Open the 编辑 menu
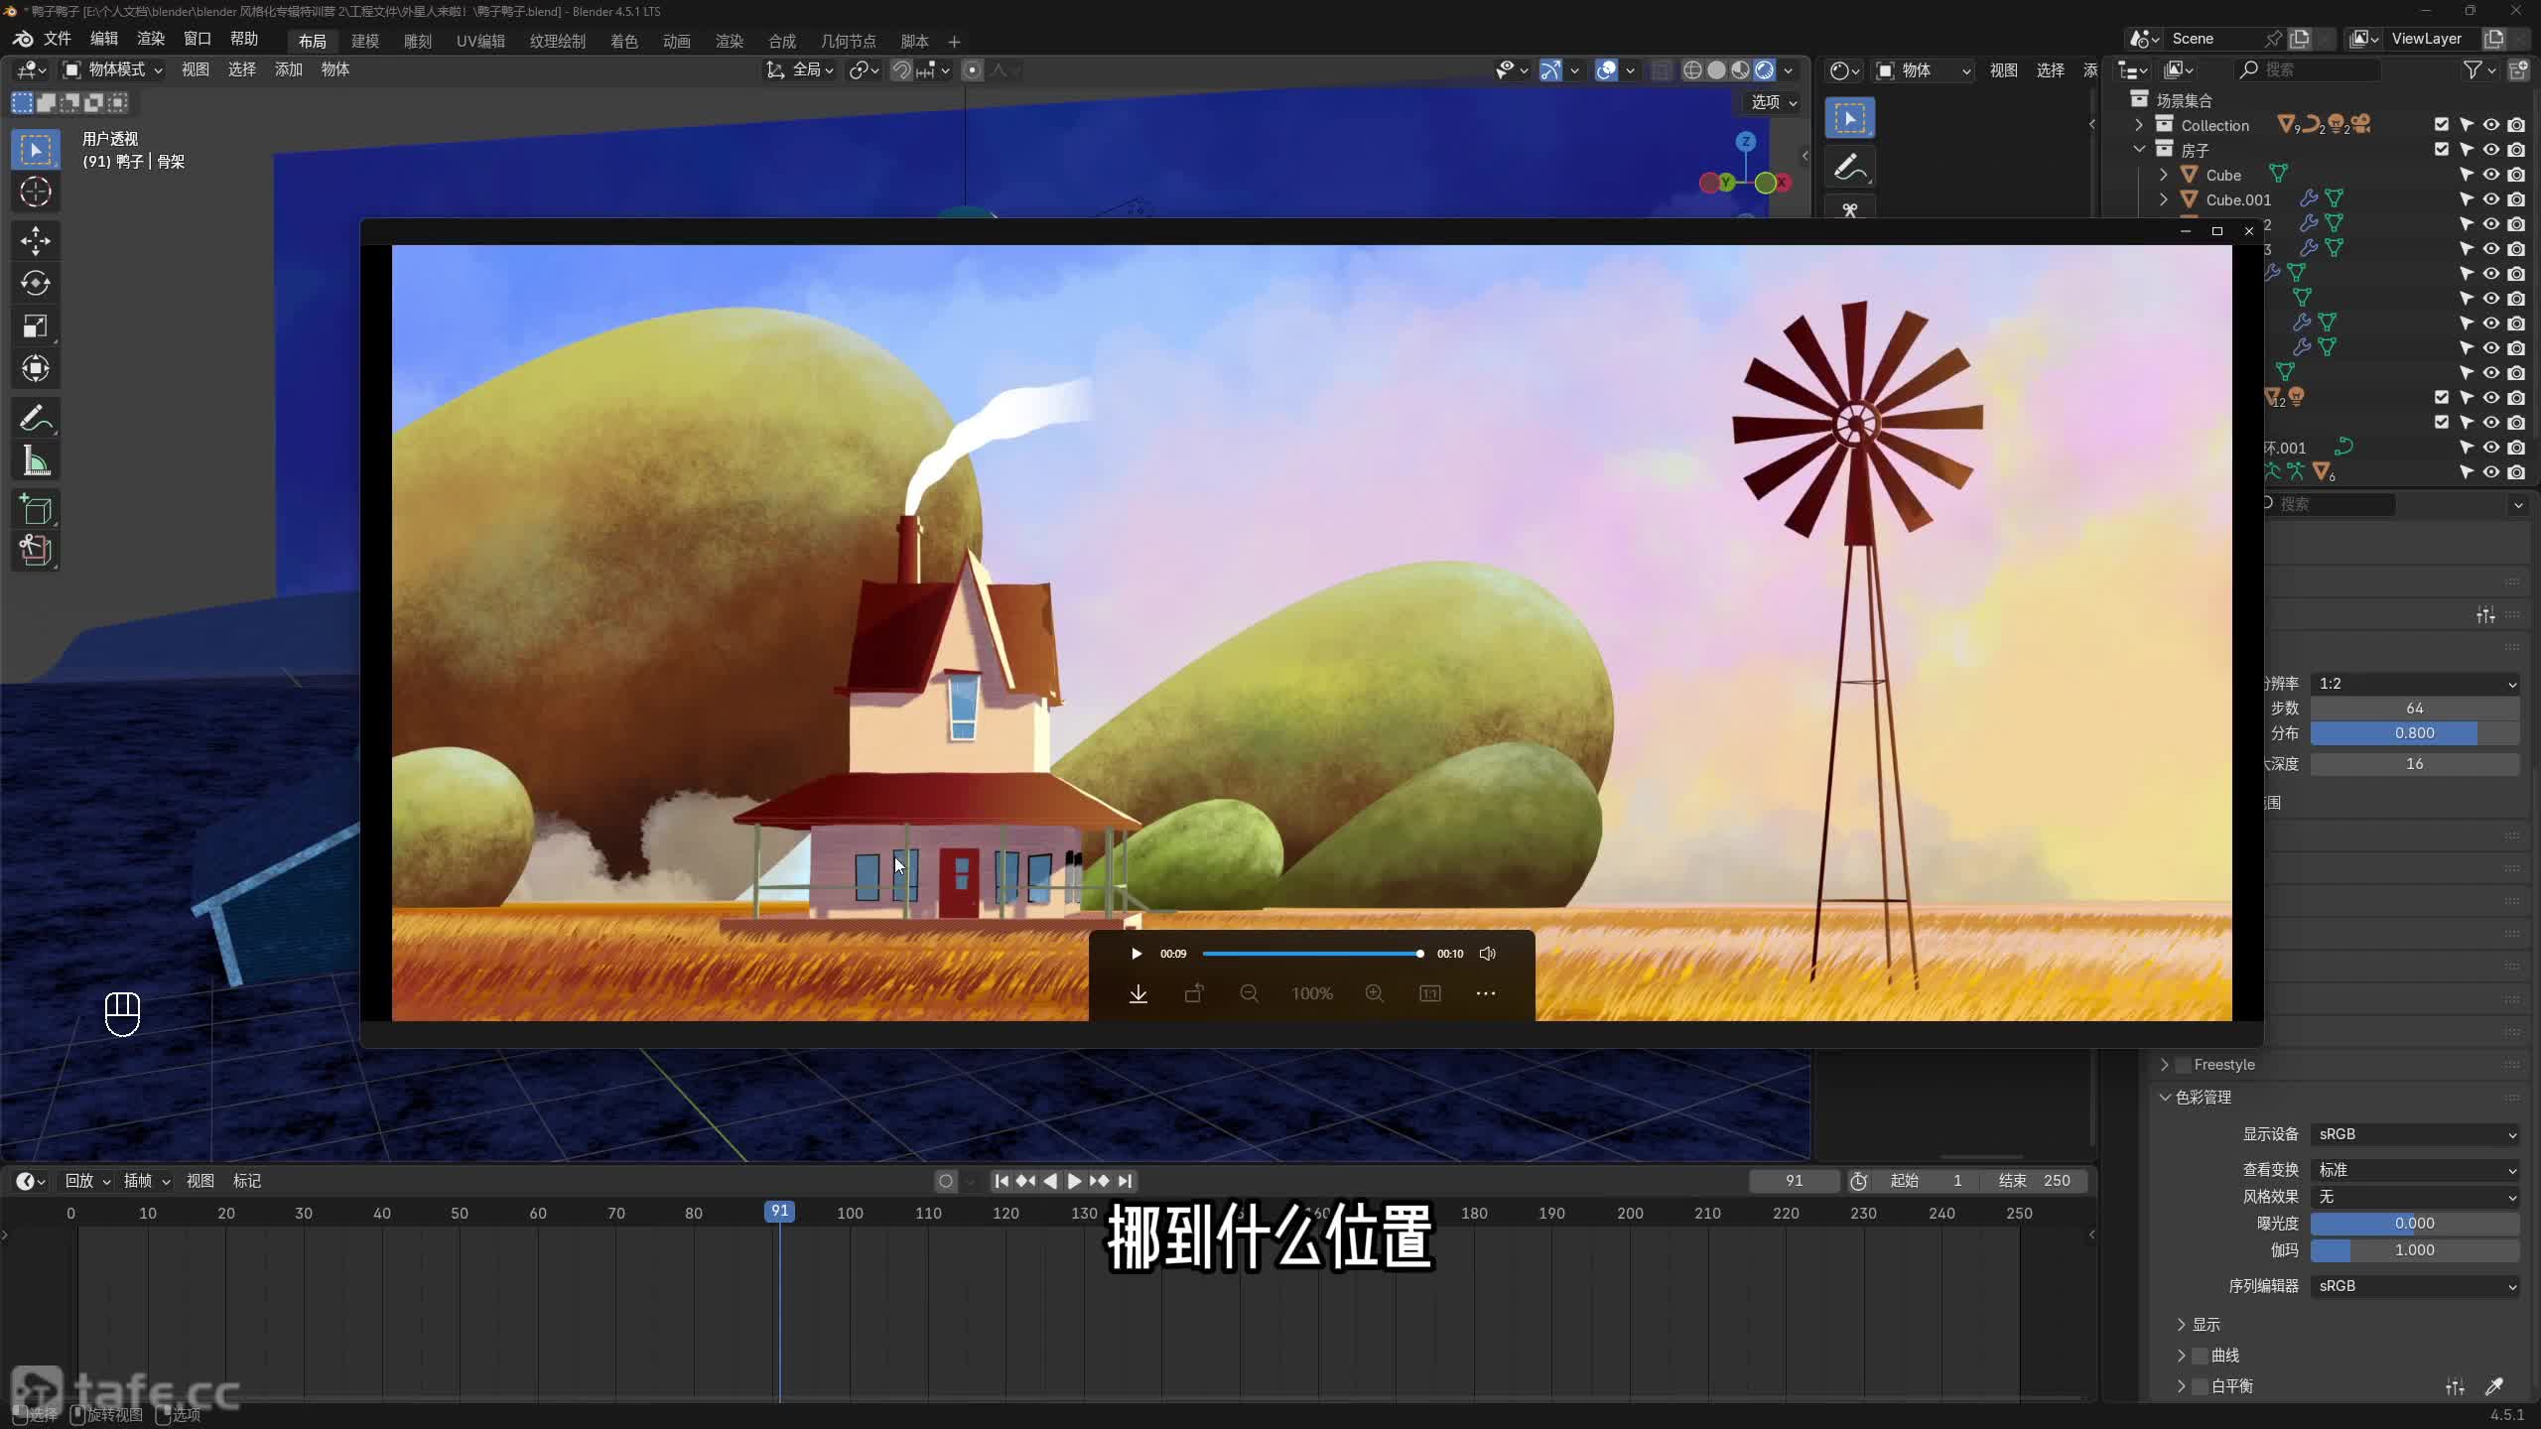This screenshot has width=2541, height=1429. [104, 39]
